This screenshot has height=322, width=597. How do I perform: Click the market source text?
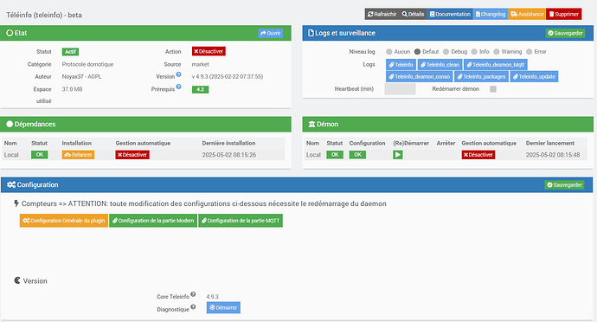(200, 64)
